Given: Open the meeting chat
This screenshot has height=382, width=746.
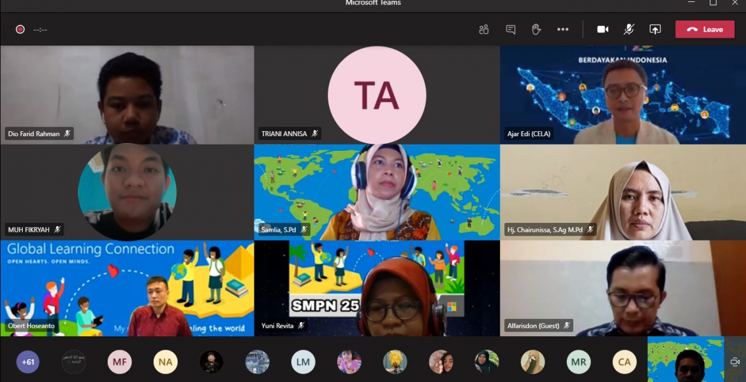Looking at the screenshot, I should [511, 29].
